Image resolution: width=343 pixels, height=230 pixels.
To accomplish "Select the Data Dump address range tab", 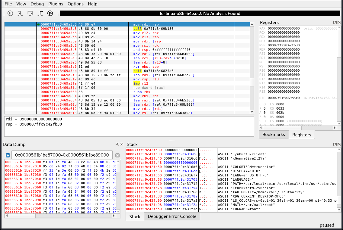I will (62, 155).
